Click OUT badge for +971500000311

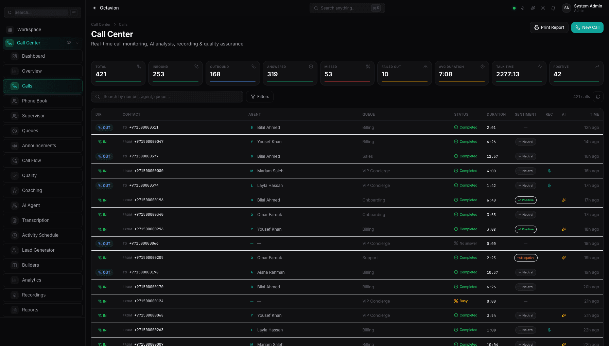104,128
